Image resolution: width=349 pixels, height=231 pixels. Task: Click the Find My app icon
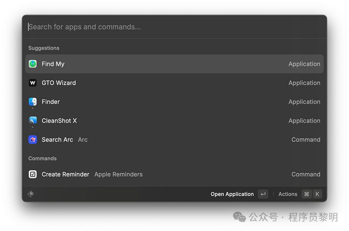(33, 64)
